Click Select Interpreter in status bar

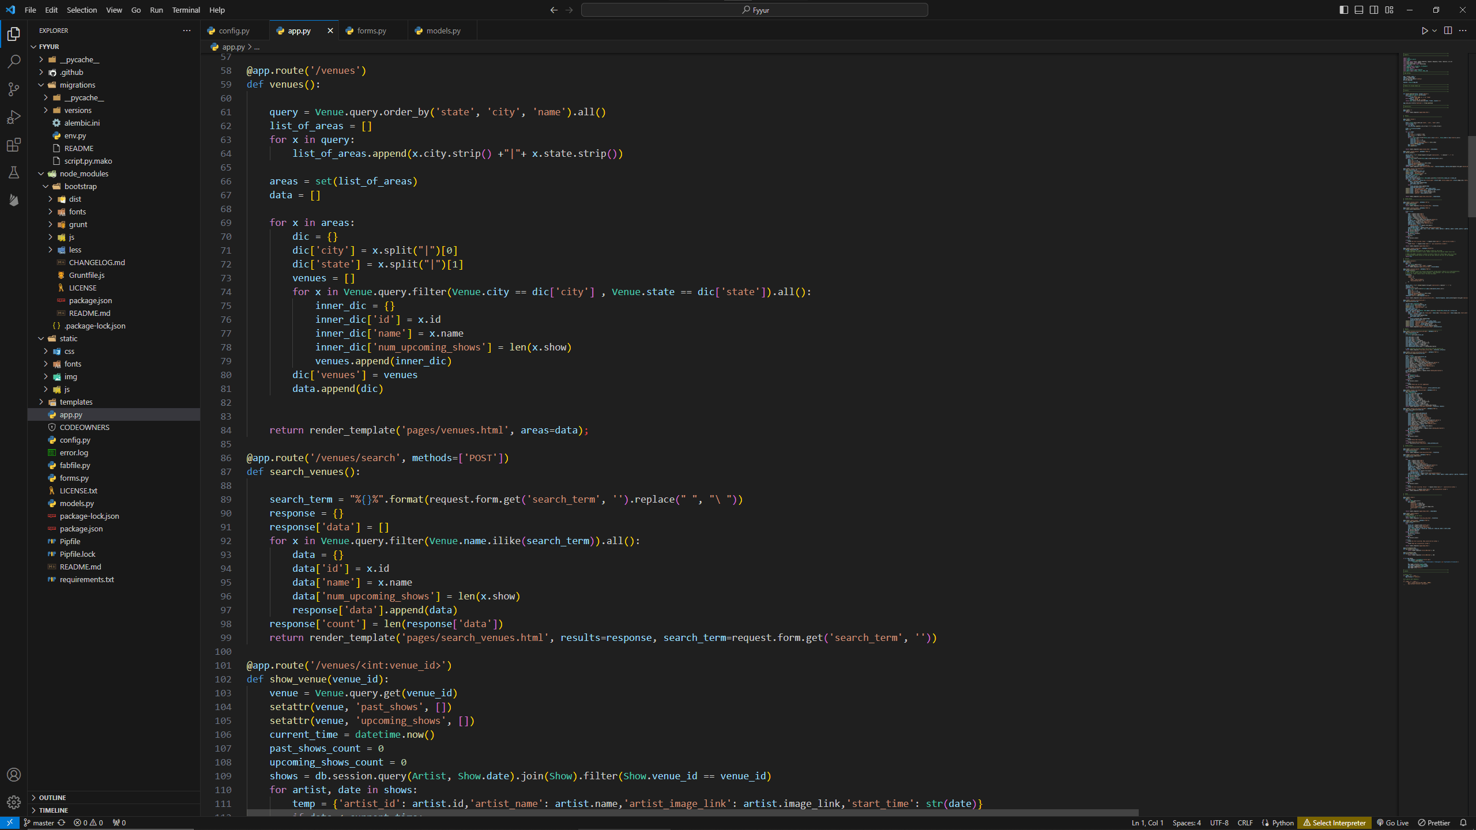tap(1334, 823)
